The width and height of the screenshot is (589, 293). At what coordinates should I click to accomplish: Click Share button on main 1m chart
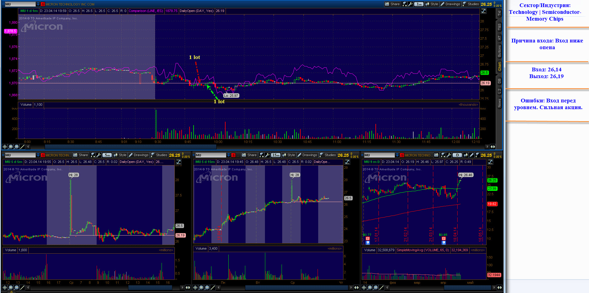point(392,4)
